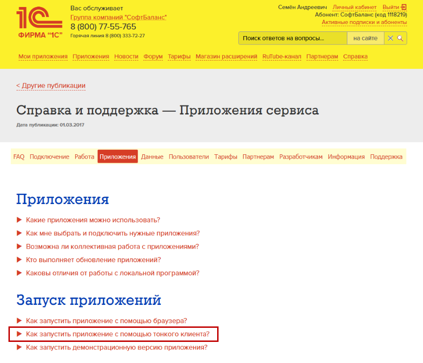Expand arrow for 'Как мне выбрать и подключить'
The width and height of the screenshot is (423, 363).
(19, 233)
